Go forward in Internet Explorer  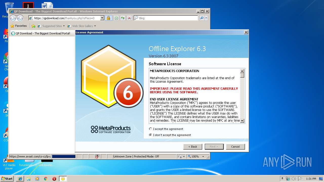pos(20,18)
